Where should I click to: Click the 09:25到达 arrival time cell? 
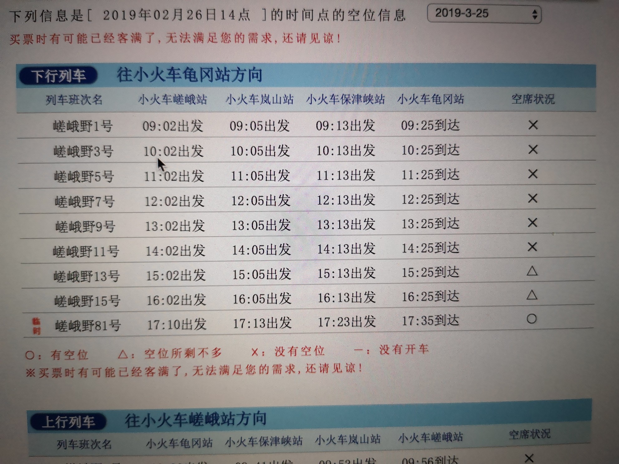430,125
